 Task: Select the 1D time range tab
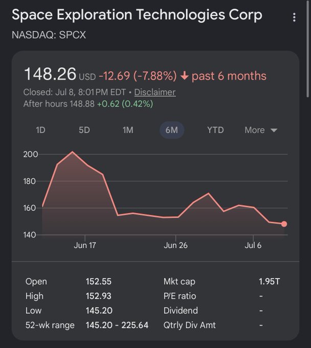40,130
